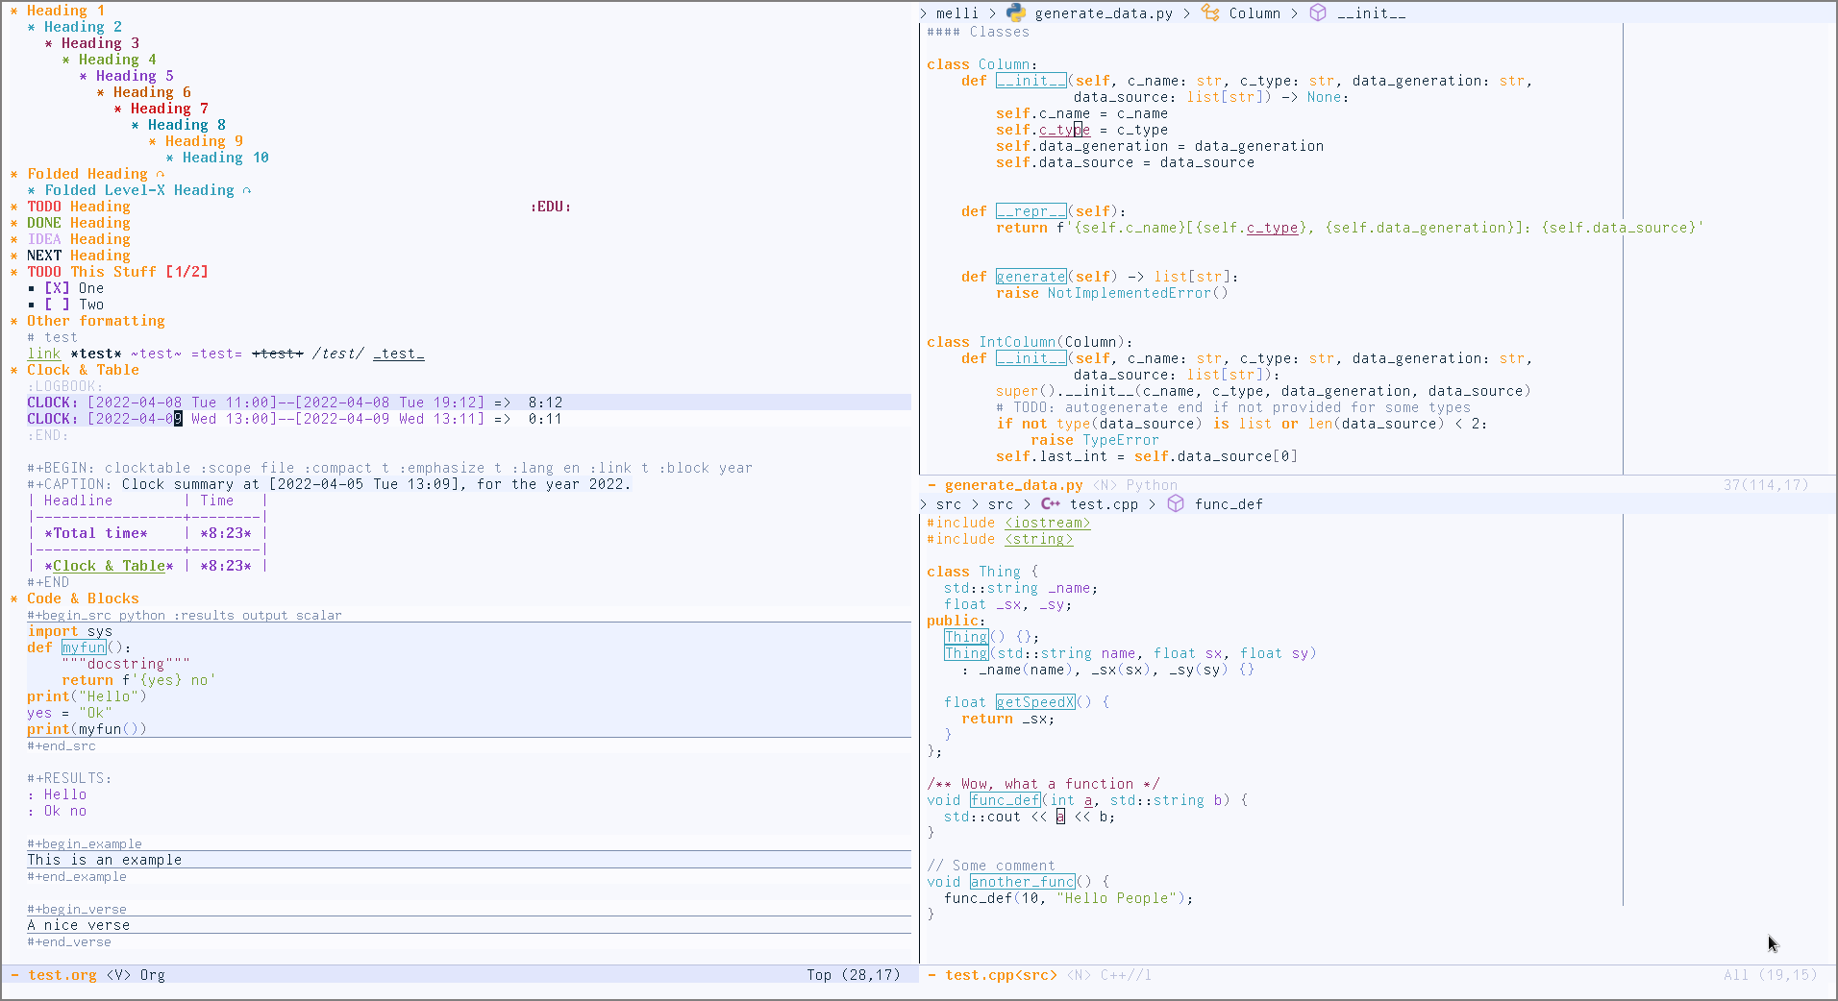Click the C++ icon before test.cpp breadcrumb
1838x1001 pixels.
(1051, 503)
